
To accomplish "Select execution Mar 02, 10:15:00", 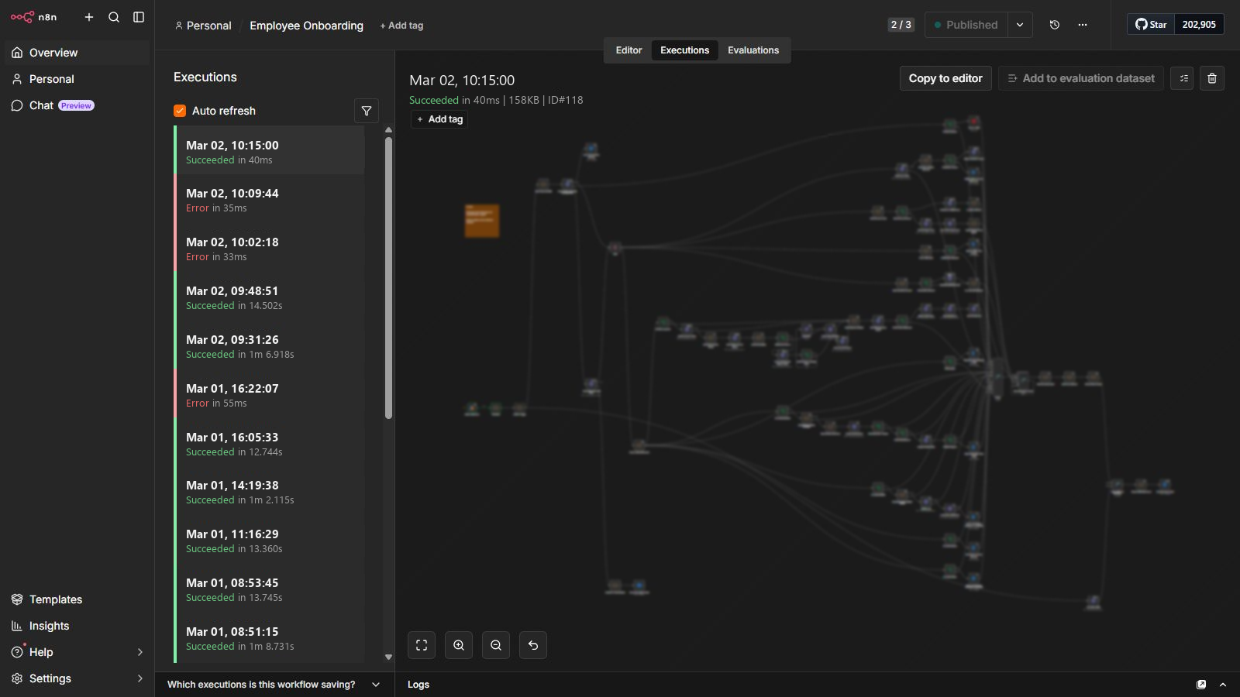I will [x=269, y=150].
